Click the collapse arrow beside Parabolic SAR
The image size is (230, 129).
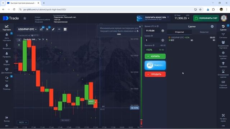coord(19,40)
